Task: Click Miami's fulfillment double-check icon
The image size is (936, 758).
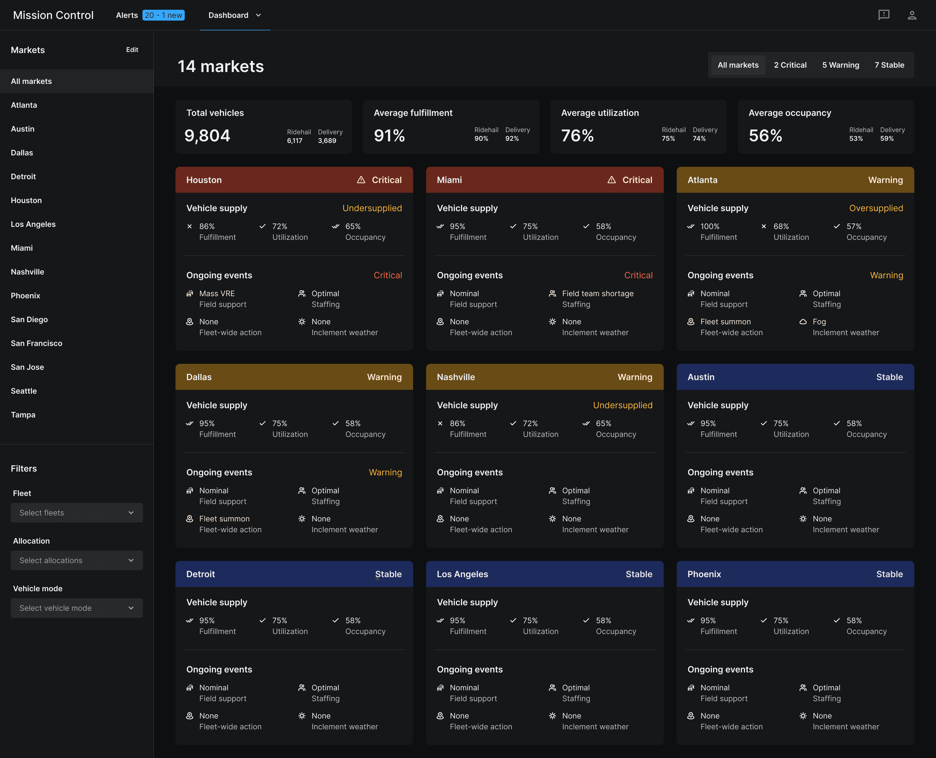Action: (x=440, y=226)
